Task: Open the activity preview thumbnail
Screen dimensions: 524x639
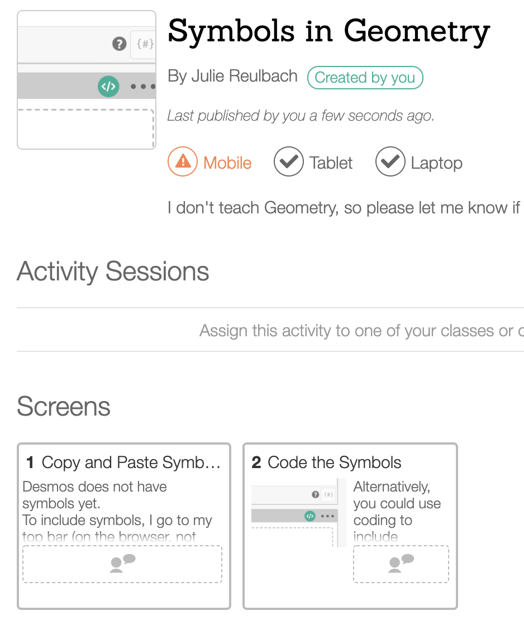Action: [86, 79]
